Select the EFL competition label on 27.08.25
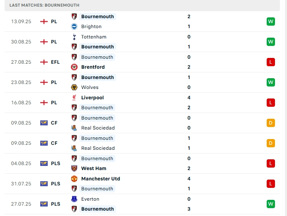Screen dimensions: 287x216 [x=55, y=62]
